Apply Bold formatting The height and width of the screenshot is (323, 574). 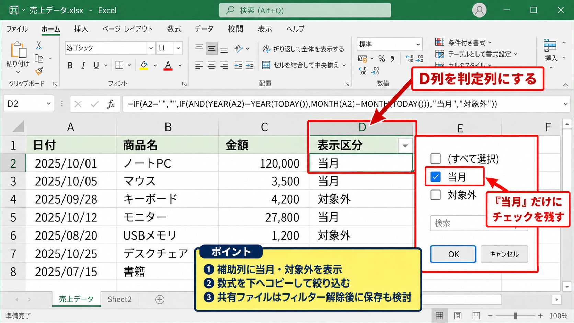click(70, 65)
